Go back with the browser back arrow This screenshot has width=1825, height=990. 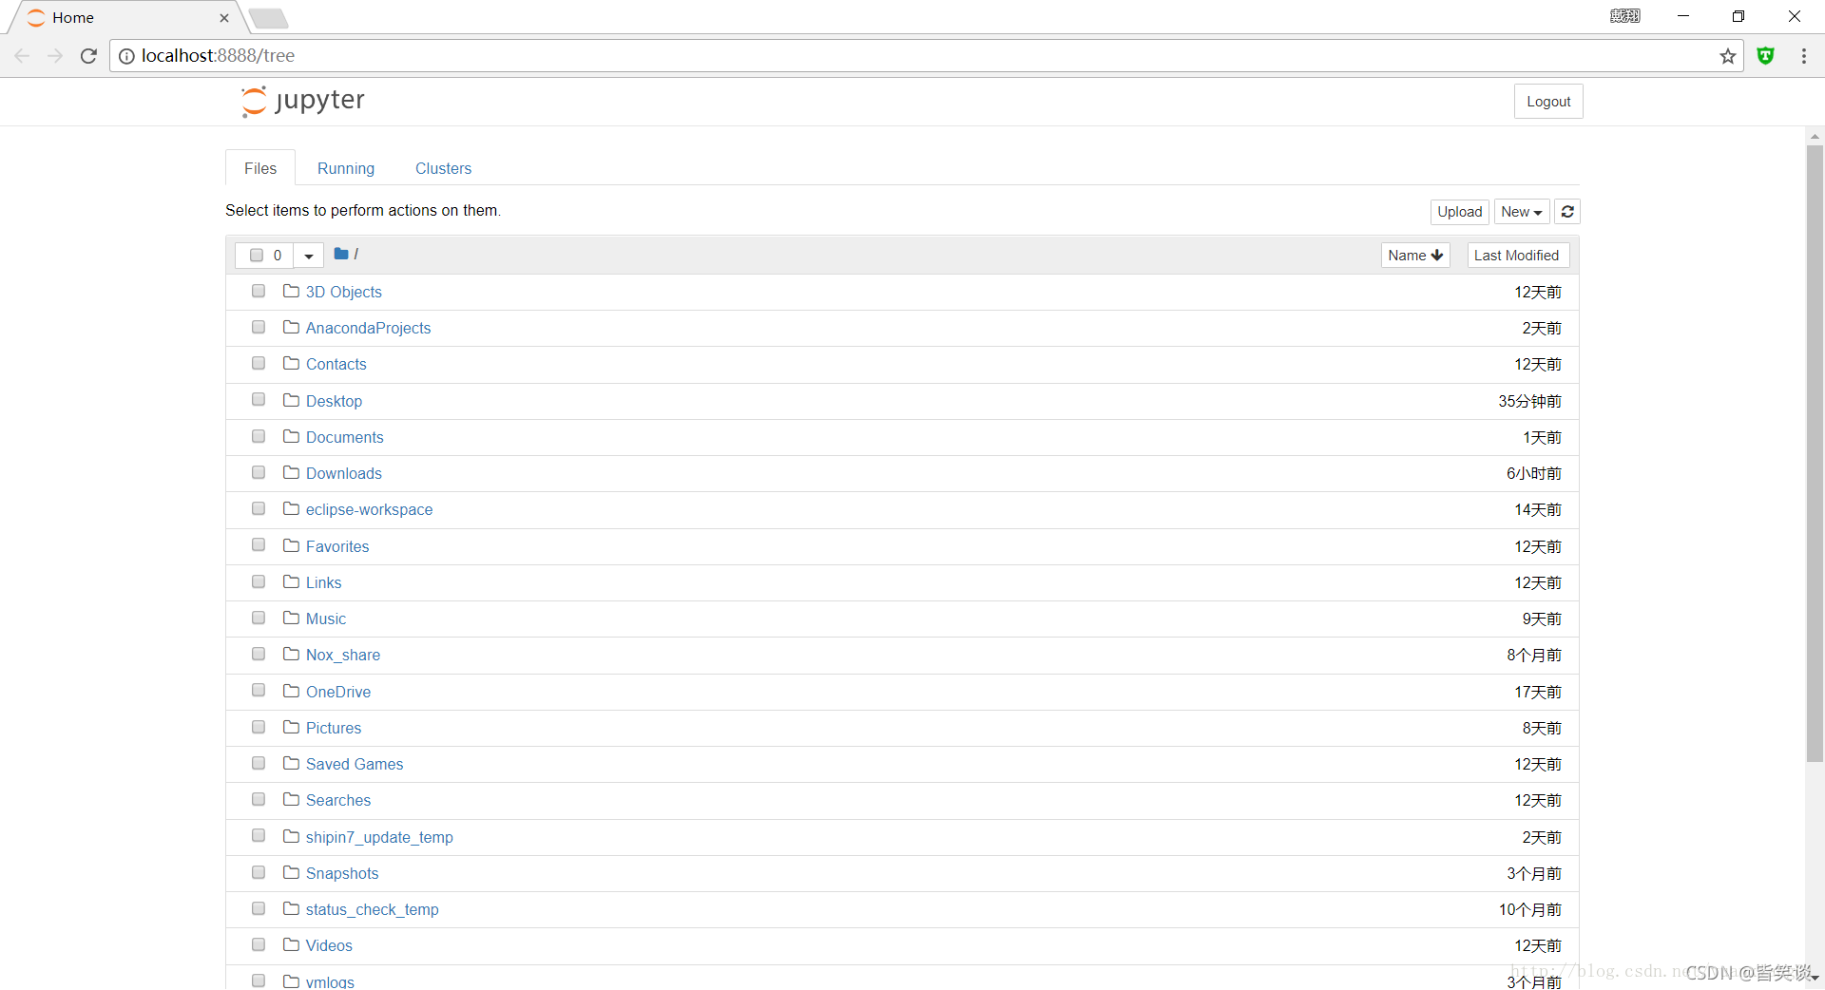pyautogui.click(x=23, y=56)
